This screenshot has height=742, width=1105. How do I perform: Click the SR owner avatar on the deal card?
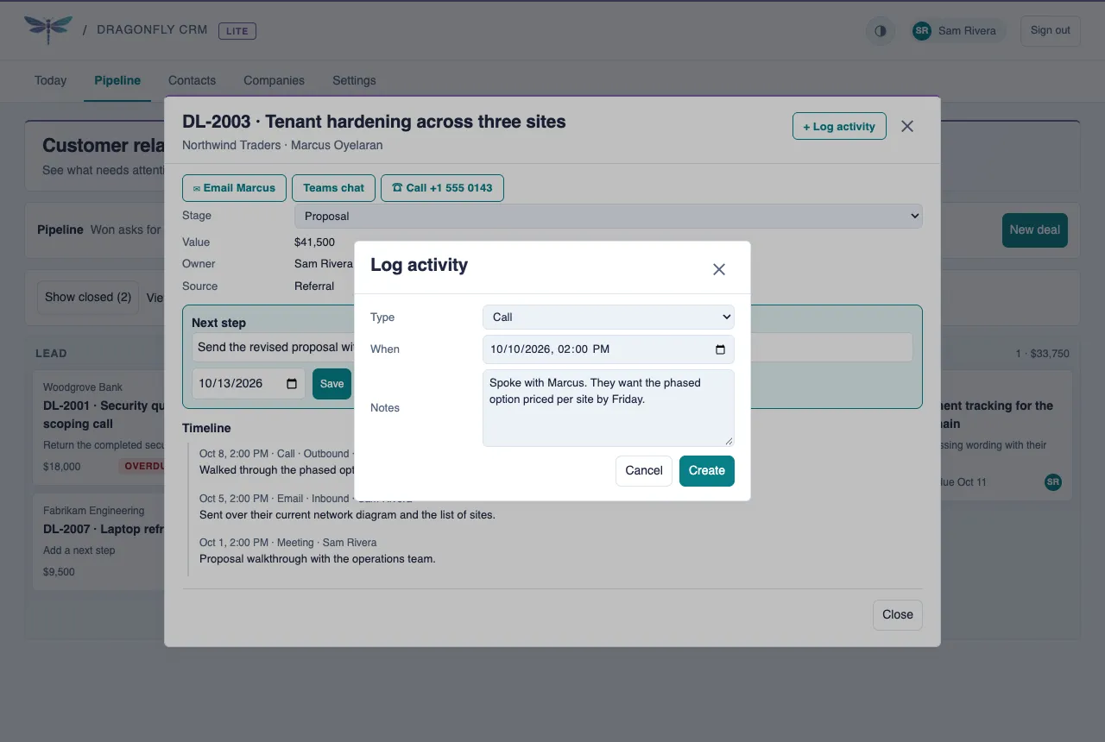1053,482
